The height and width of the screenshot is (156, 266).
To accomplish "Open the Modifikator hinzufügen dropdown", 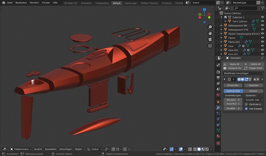I will point(243,73).
